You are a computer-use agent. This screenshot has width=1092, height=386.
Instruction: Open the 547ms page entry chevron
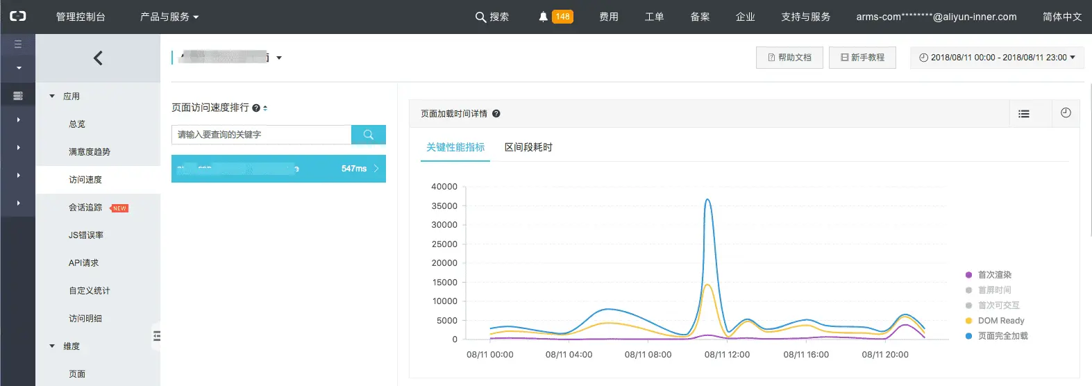(x=376, y=169)
